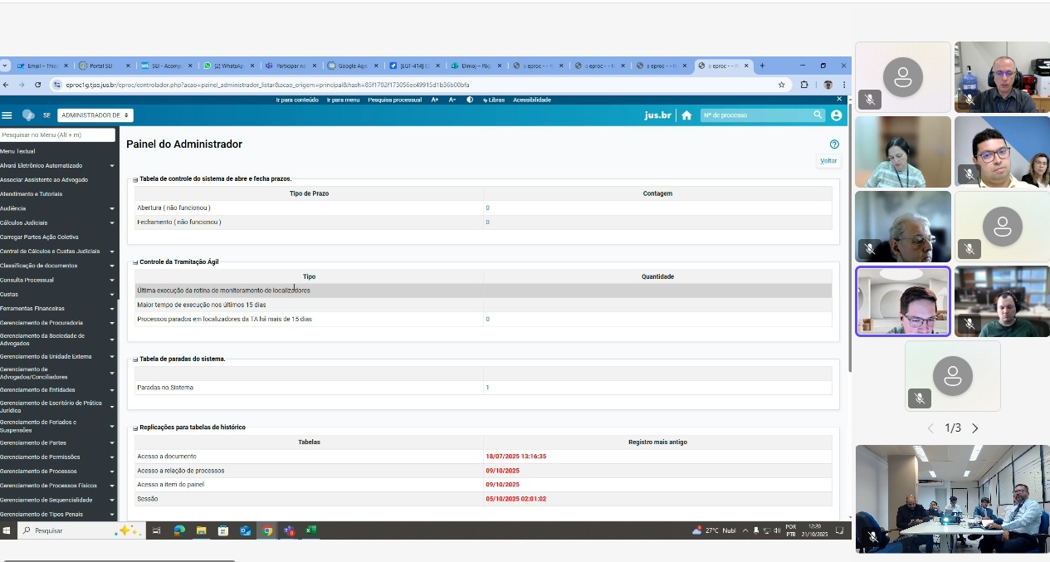This screenshot has height=562, width=1050.
Task: Click the Paradas no Sistema count link
Action: click(487, 388)
